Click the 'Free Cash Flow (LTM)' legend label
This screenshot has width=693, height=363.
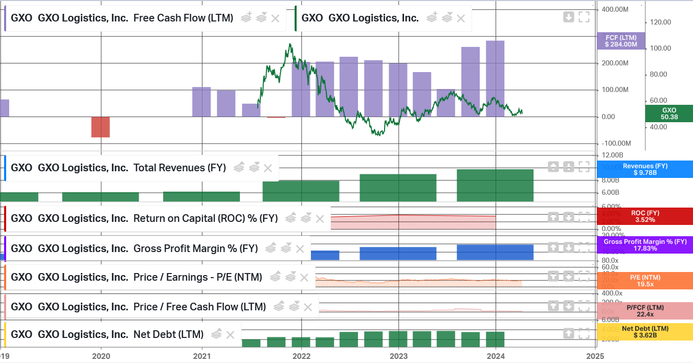(183, 18)
